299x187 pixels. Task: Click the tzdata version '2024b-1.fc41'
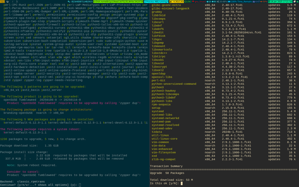(x=232, y=132)
